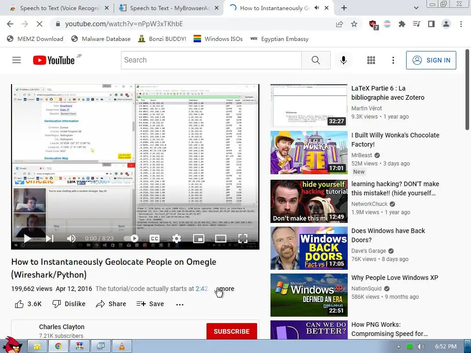Open LaTeX Partie 6 video thumbnail

point(309,106)
